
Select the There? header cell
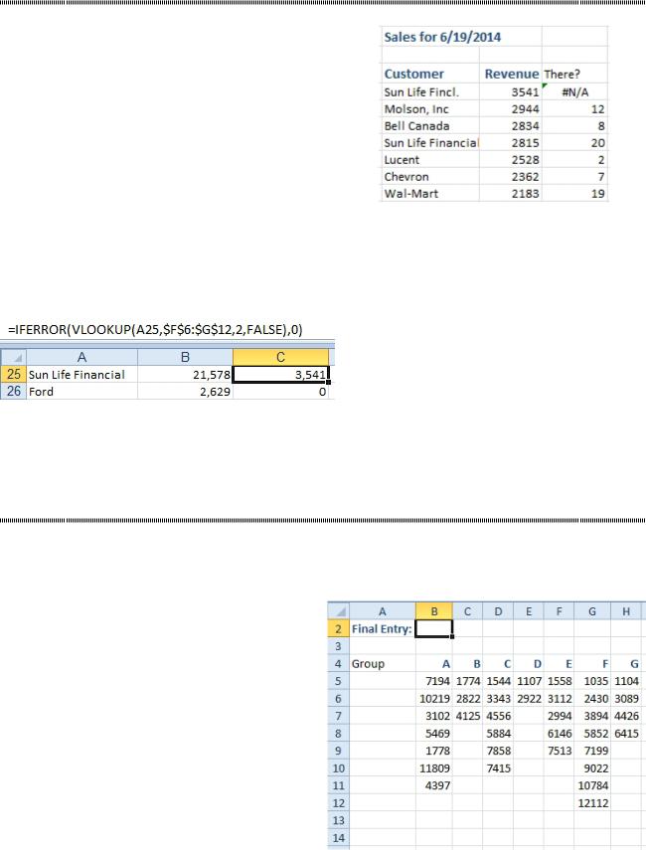[x=574, y=74]
